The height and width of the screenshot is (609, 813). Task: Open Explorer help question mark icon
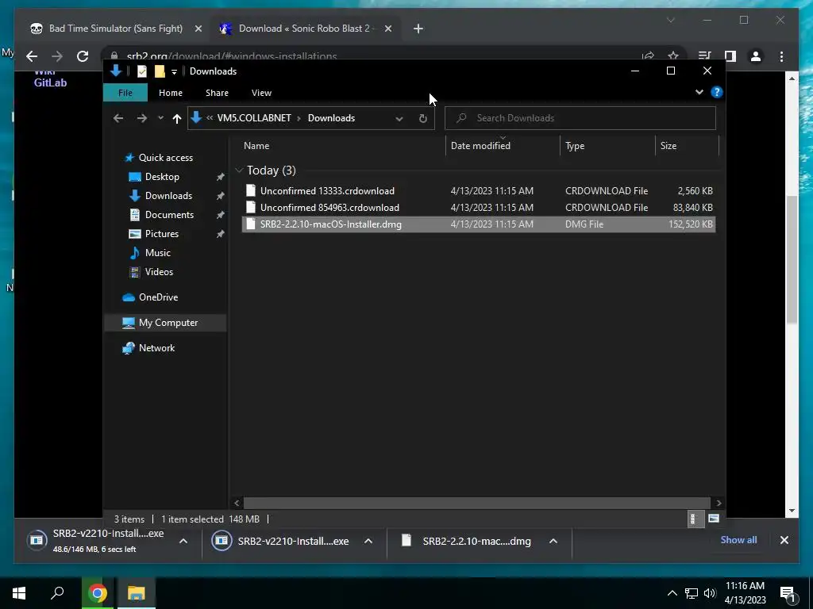tap(717, 92)
